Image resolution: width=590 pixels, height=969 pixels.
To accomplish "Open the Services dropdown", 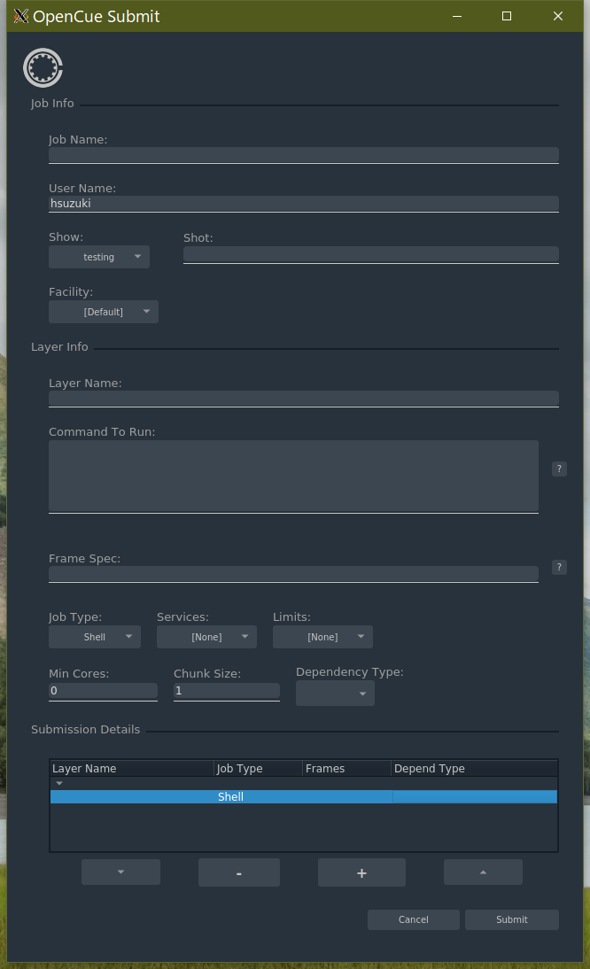I will tap(206, 637).
